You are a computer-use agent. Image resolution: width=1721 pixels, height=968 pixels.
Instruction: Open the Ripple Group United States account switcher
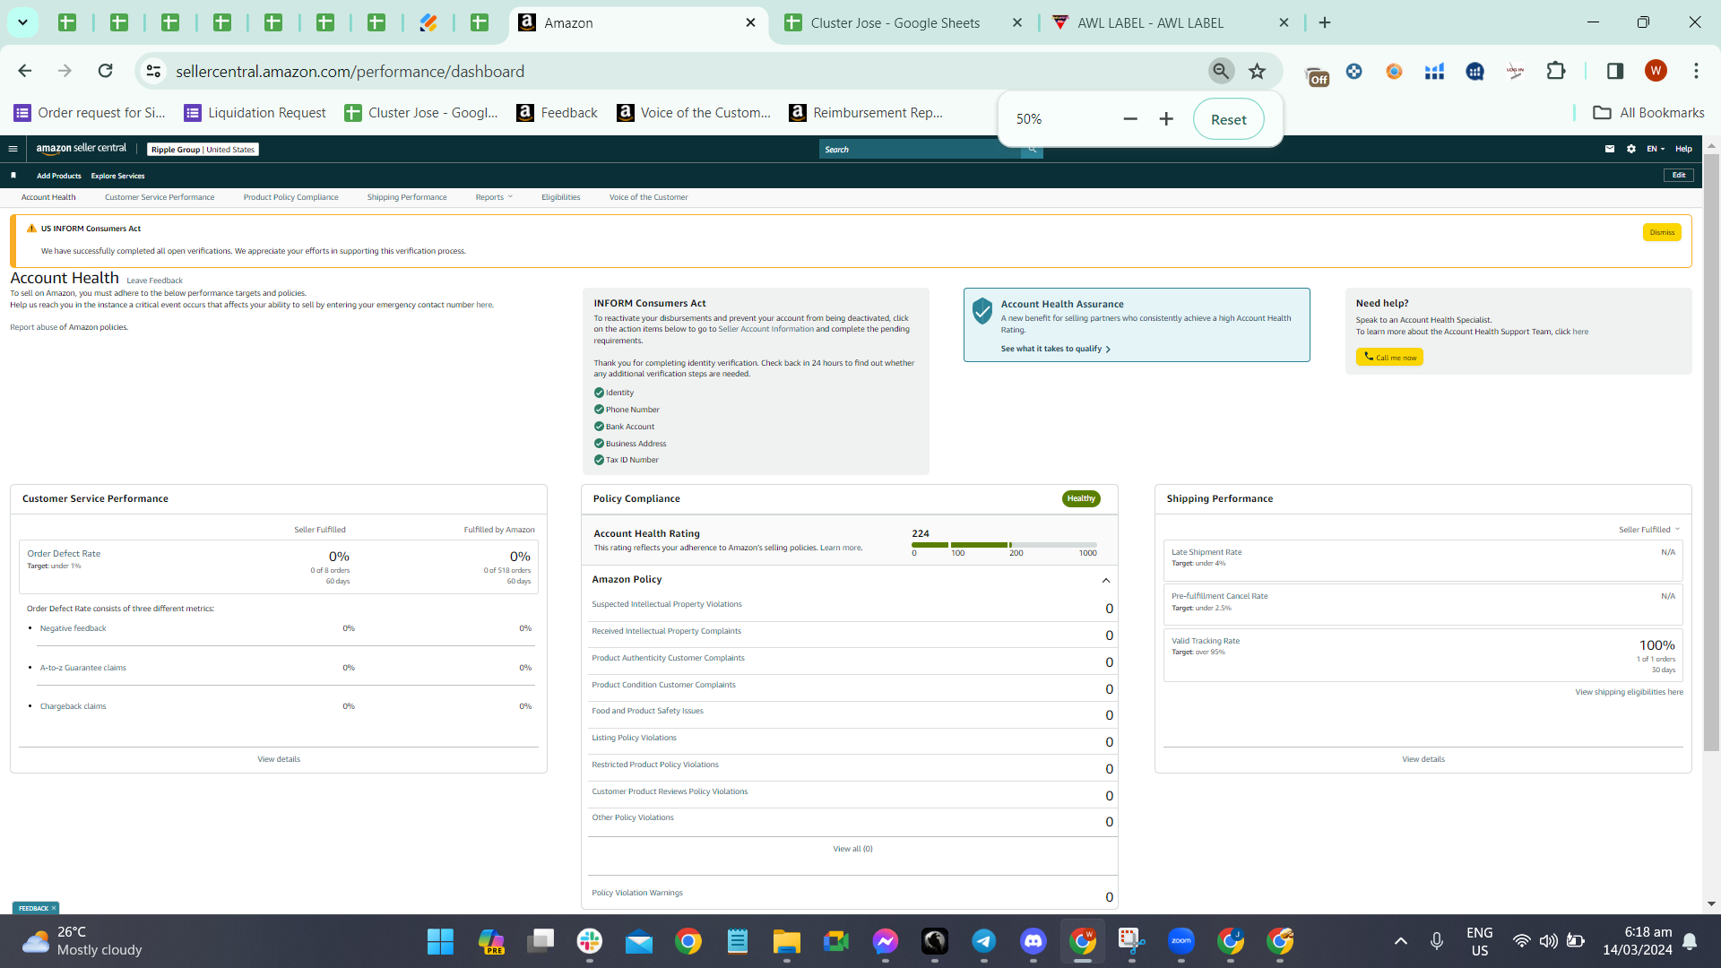(x=203, y=150)
